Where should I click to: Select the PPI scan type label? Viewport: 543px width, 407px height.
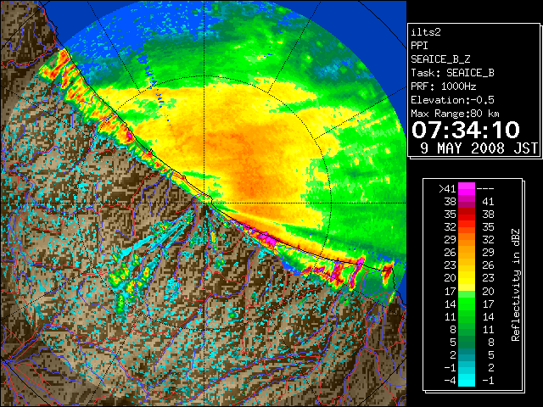point(419,46)
